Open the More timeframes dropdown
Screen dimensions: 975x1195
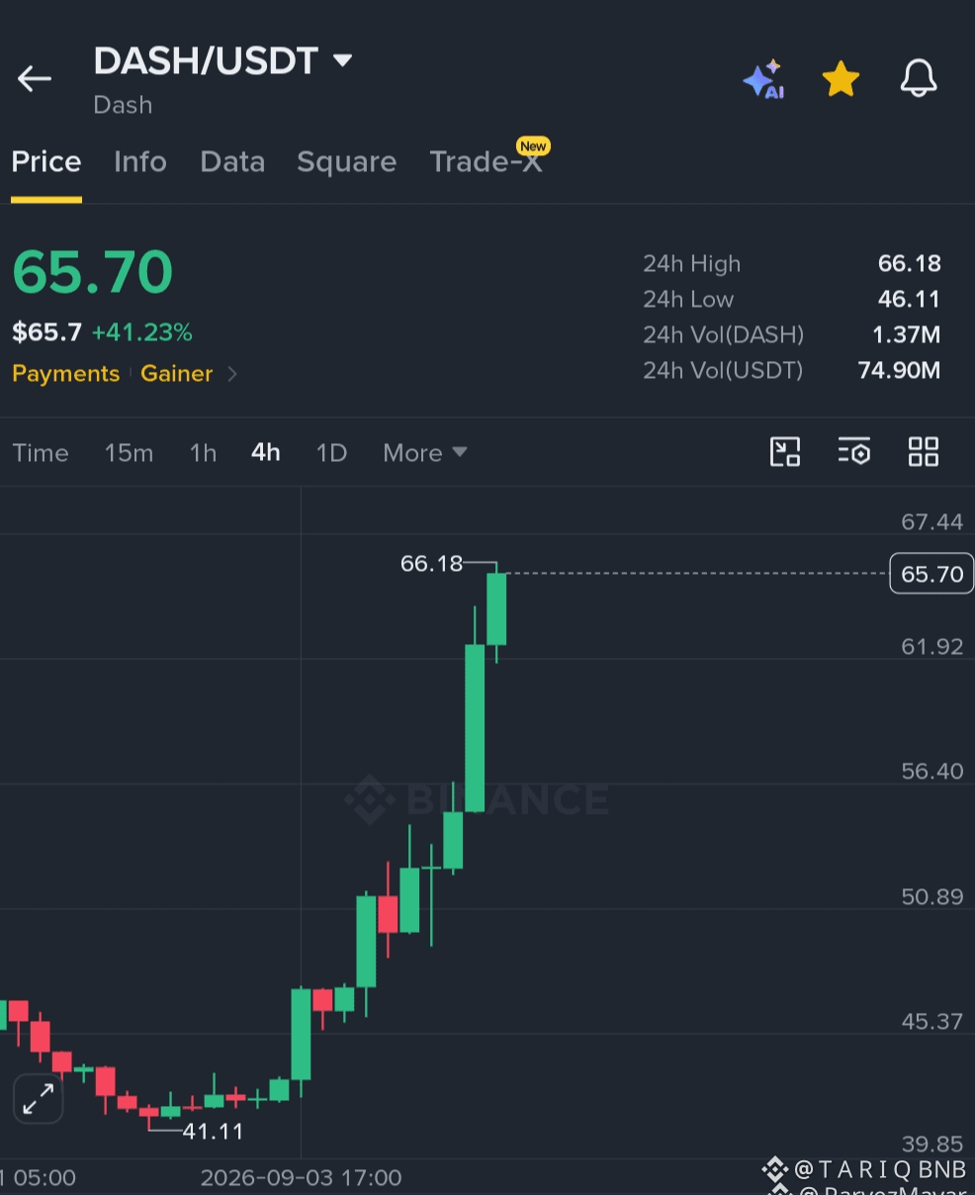pos(425,453)
